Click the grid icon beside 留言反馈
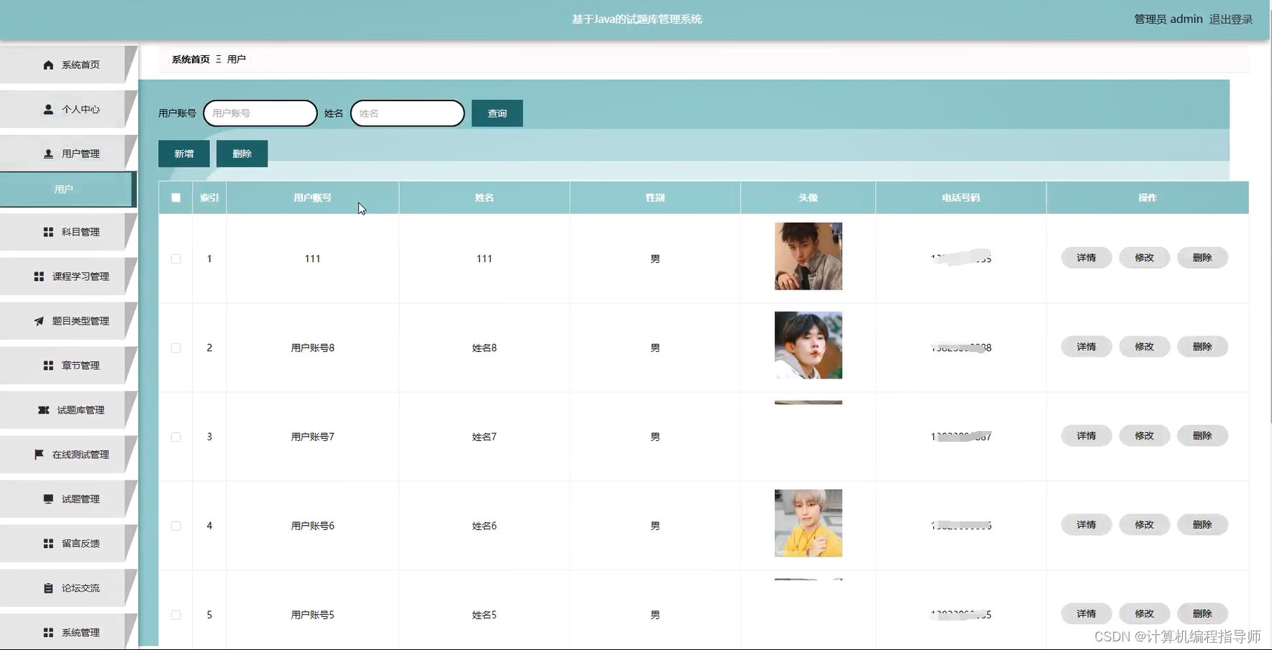Viewport: 1272px width, 650px height. point(48,544)
